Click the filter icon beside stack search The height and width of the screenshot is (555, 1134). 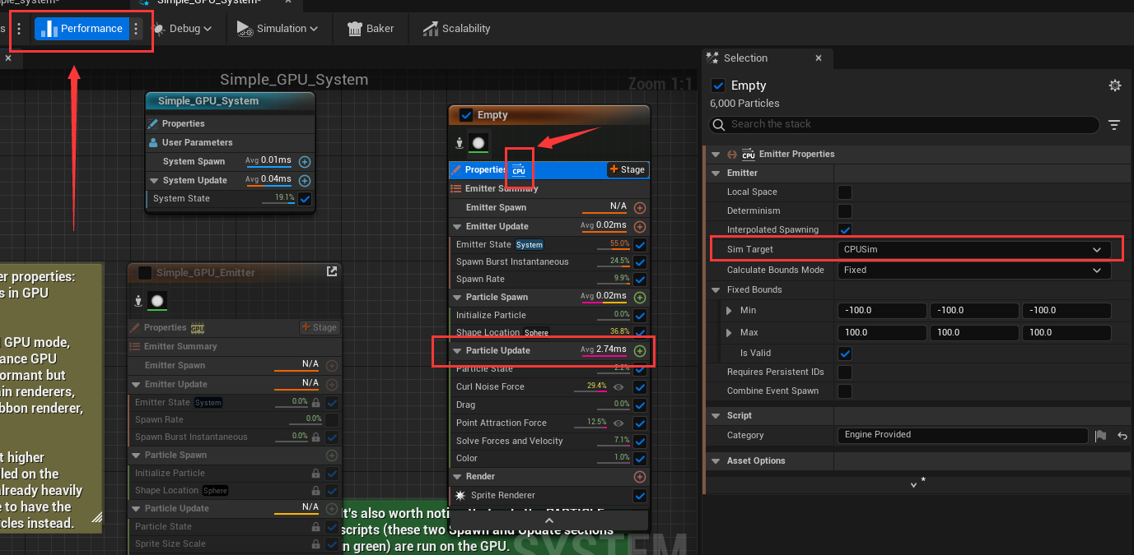click(1114, 125)
